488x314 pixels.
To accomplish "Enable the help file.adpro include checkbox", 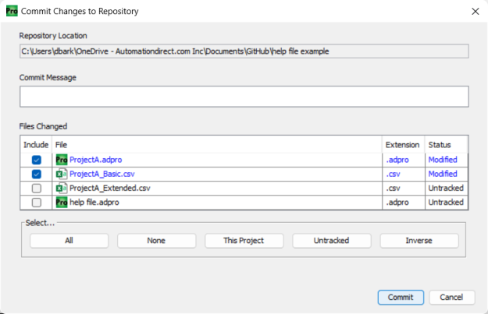I will (x=36, y=202).
